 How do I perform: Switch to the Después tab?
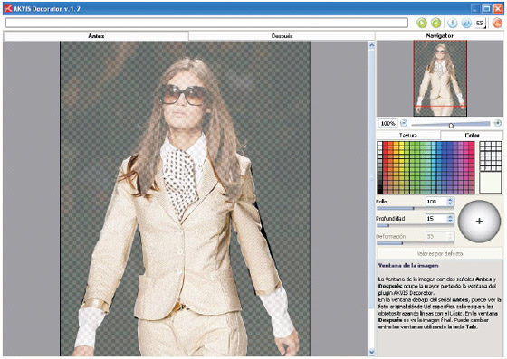tap(282, 36)
